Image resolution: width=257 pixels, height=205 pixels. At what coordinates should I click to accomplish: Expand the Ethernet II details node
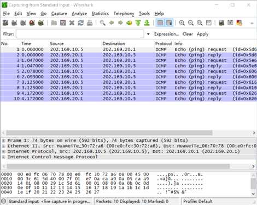pyautogui.click(x=4, y=146)
